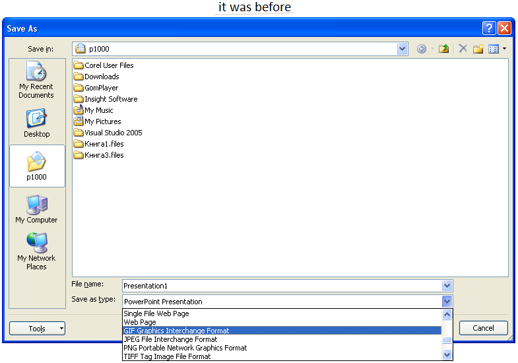518x363 pixels.
Task: Open the File name dropdown arrow
Action: click(x=447, y=286)
